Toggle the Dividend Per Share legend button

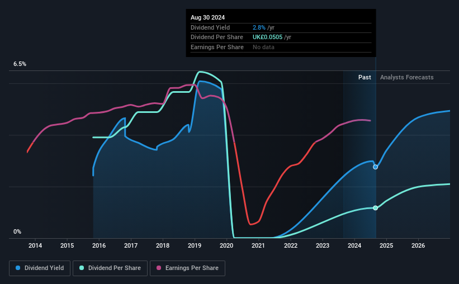[x=110, y=268]
